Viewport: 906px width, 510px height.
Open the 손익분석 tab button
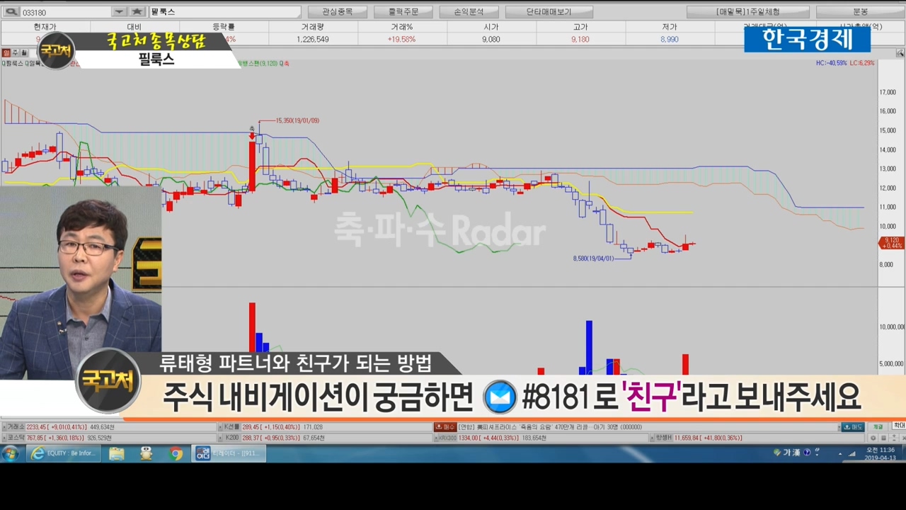(468, 12)
